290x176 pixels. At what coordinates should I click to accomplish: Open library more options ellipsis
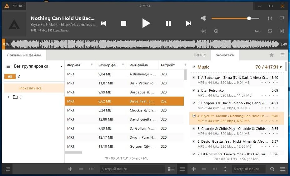pos(91,169)
